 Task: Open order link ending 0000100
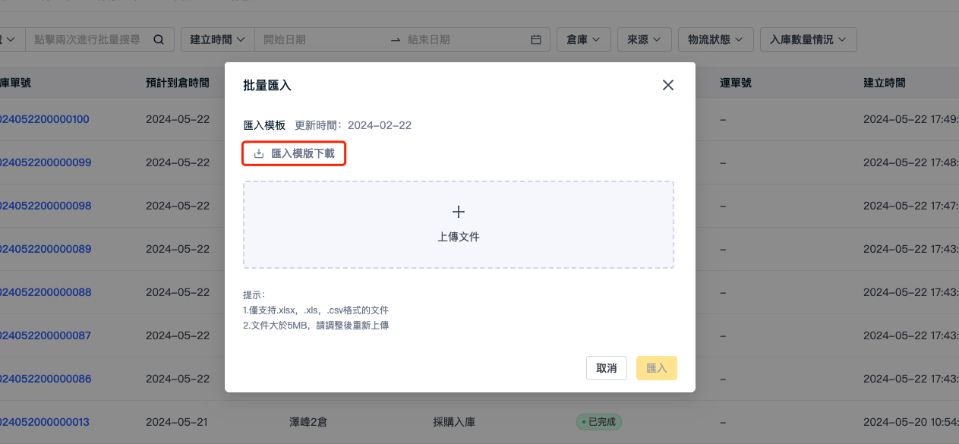[45, 119]
